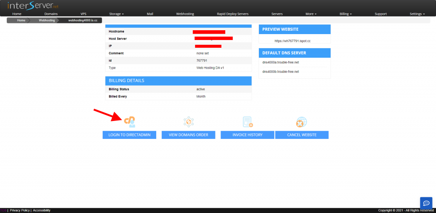Image resolution: width=436 pixels, height=213 pixels.
Task: Open the Settings dropdown menu
Action: (417, 14)
